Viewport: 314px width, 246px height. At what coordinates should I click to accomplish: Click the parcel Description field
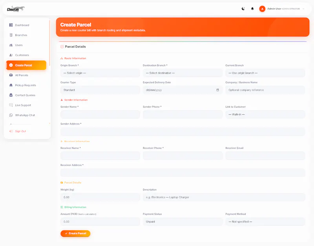[x=224, y=197]
